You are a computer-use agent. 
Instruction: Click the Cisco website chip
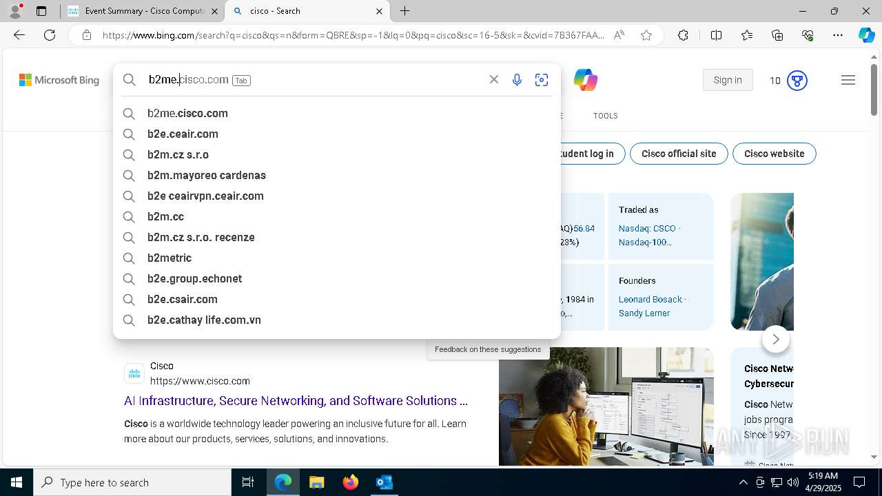(x=774, y=154)
